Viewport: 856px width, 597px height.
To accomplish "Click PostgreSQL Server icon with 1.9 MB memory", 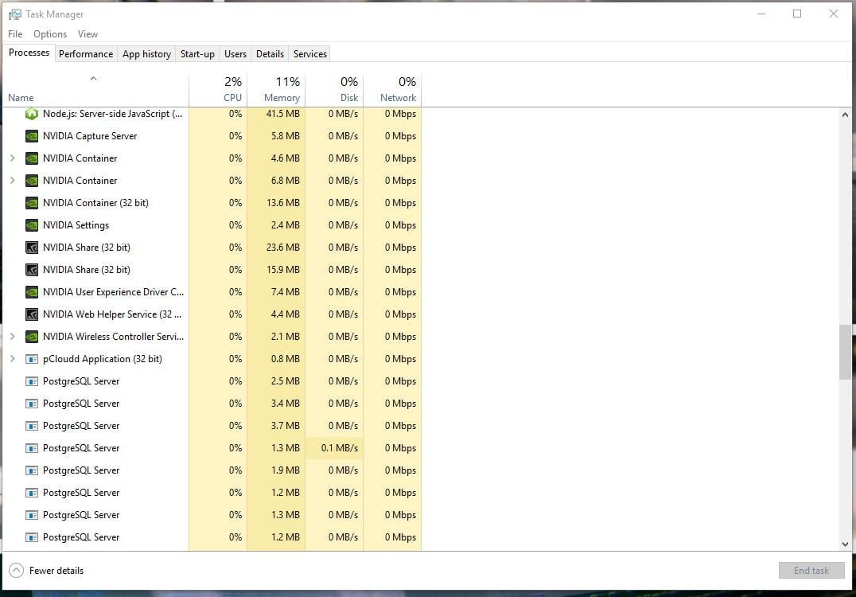I will 32,470.
